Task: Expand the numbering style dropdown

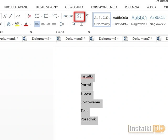Action: click(50, 16)
